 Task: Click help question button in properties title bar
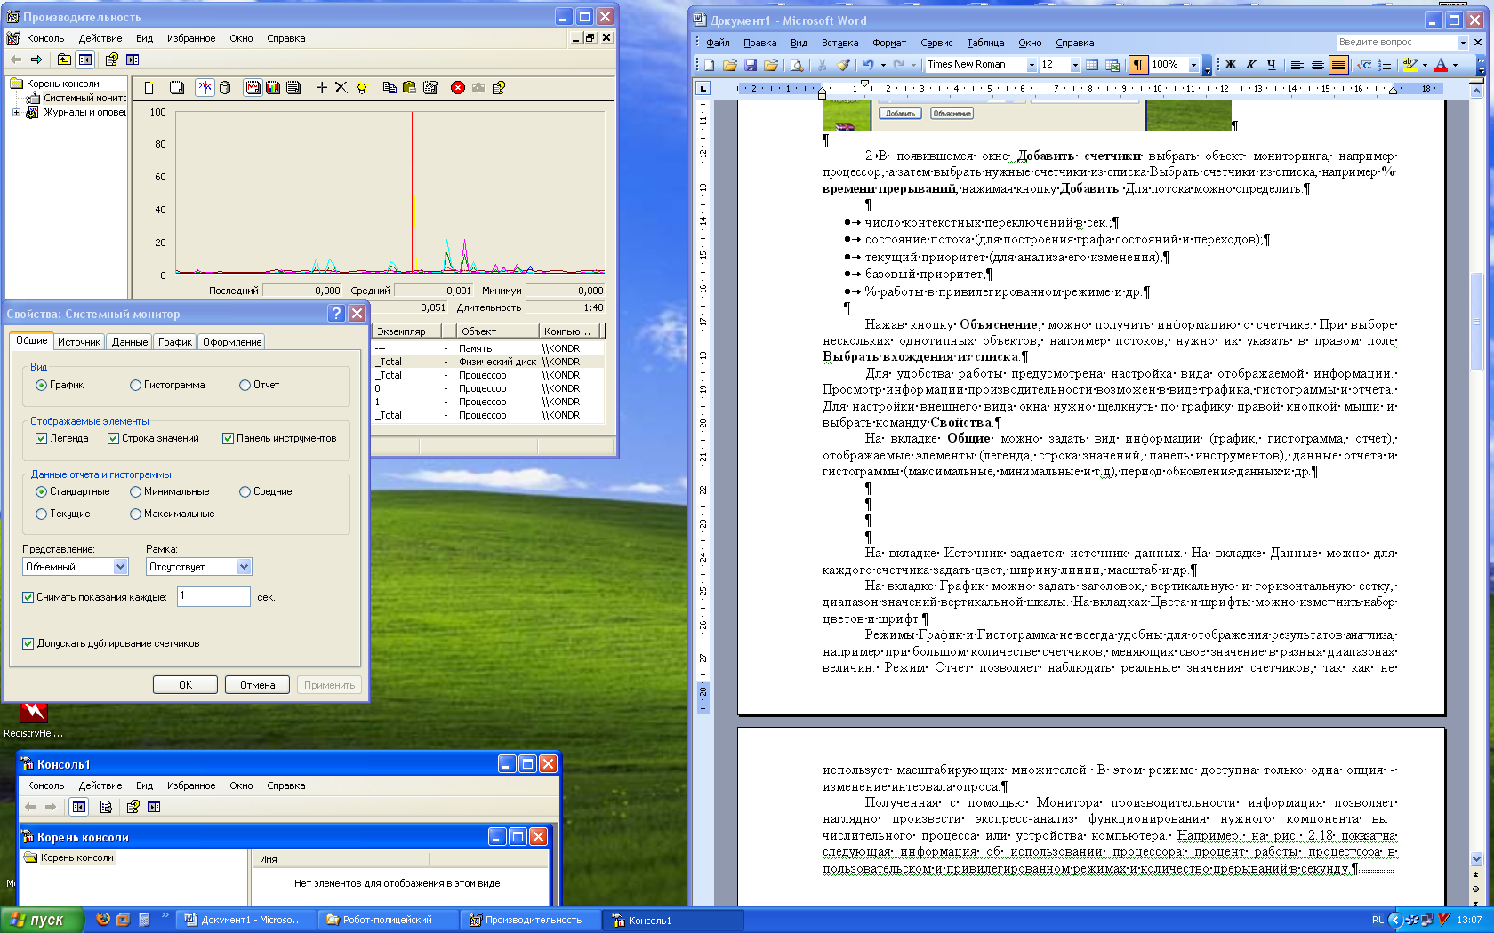click(336, 314)
